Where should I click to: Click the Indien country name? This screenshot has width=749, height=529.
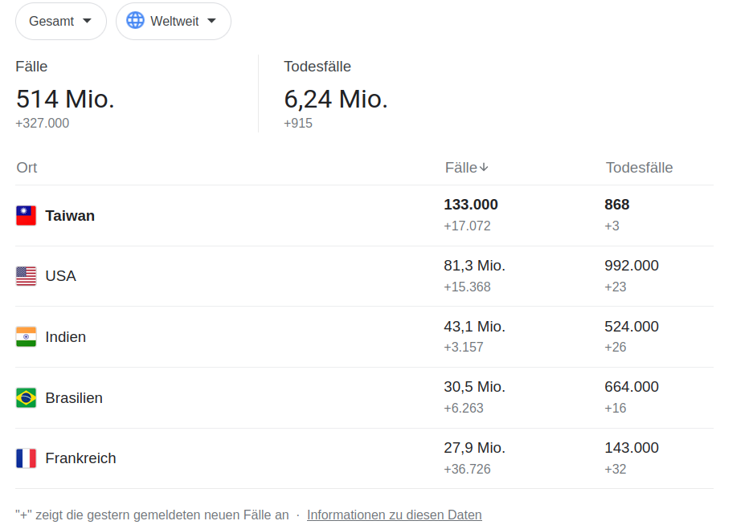[x=65, y=337]
